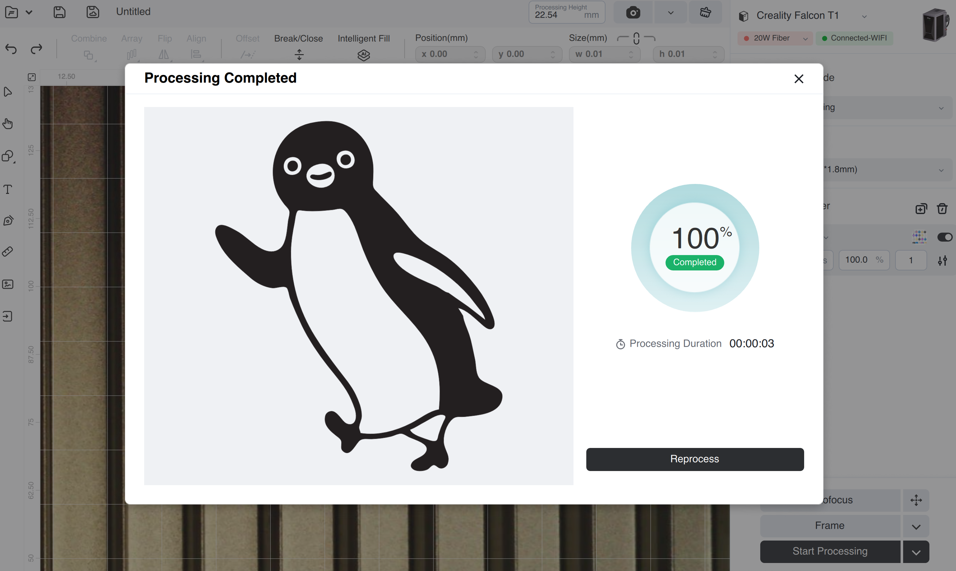Image resolution: width=956 pixels, height=571 pixels.
Task: Click the 100.0 % power field
Action: tap(864, 260)
